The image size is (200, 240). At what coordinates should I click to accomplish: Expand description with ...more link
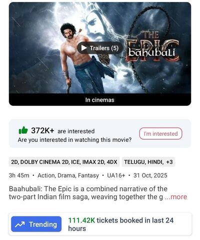click(176, 197)
